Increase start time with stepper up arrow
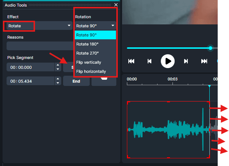Viewport: 229px width, 166px height. pyautogui.click(x=57, y=66)
